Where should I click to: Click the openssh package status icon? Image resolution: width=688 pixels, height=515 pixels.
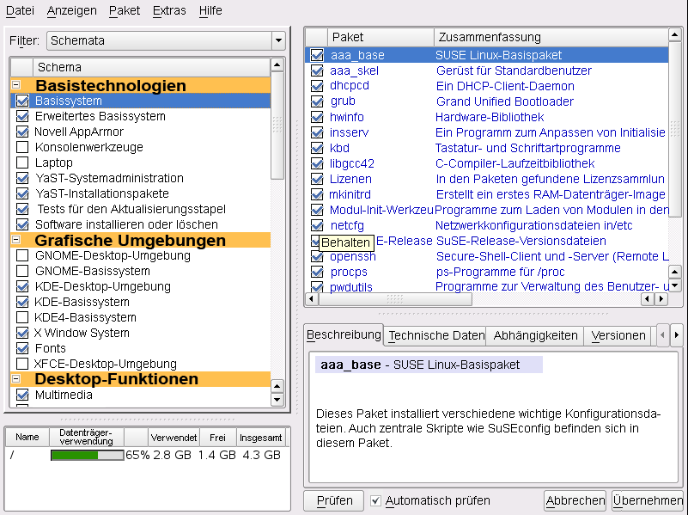[x=317, y=256]
